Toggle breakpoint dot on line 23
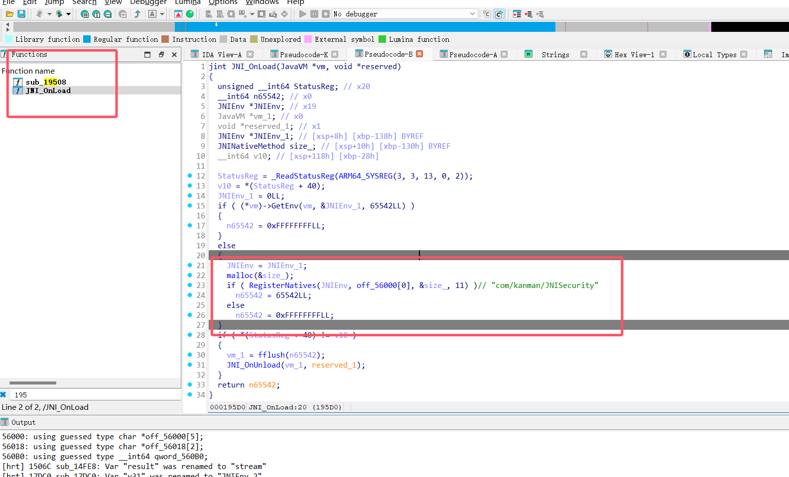Screen dimensions: 789x477 (190, 285)
